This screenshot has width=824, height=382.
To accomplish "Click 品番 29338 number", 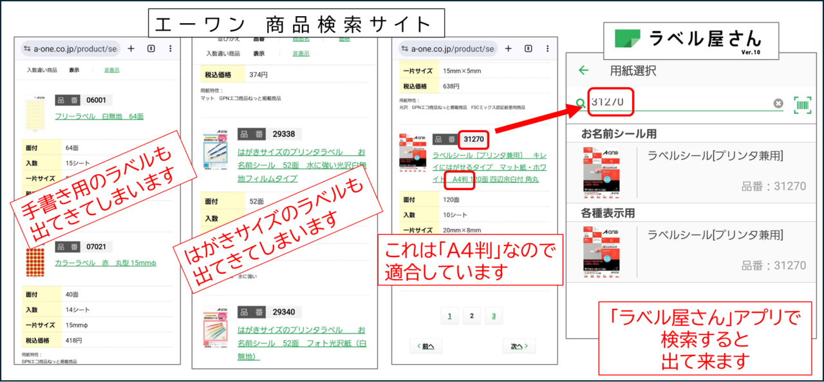I will (283, 134).
